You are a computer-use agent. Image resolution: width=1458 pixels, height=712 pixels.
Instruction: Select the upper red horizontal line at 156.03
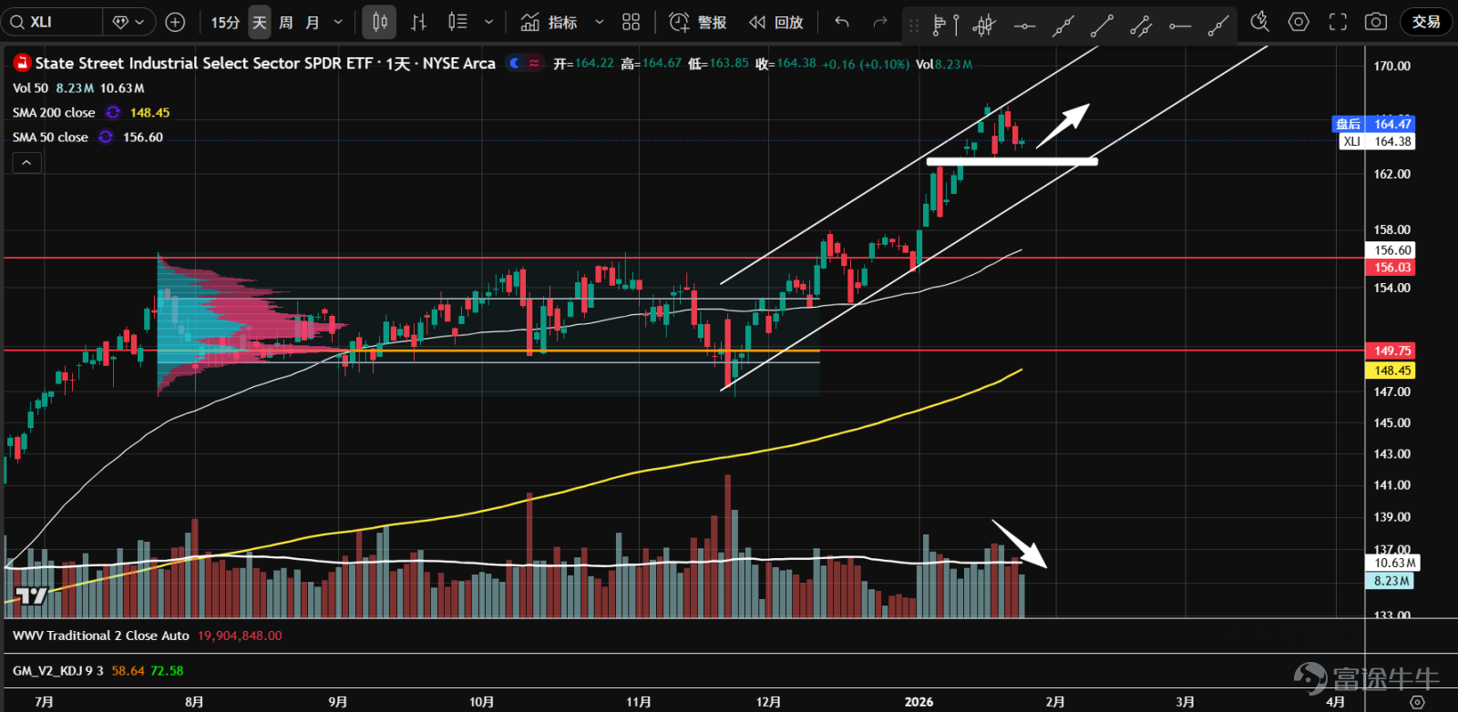click(x=683, y=259)
